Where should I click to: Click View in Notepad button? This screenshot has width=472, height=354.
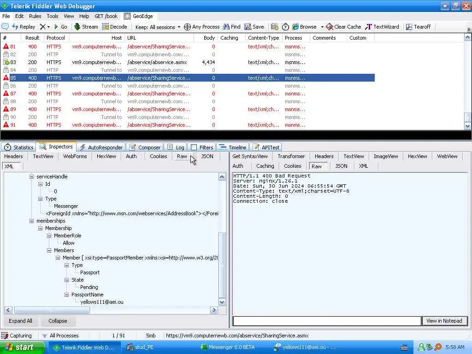pyautogui.click(x=444, y=321)
